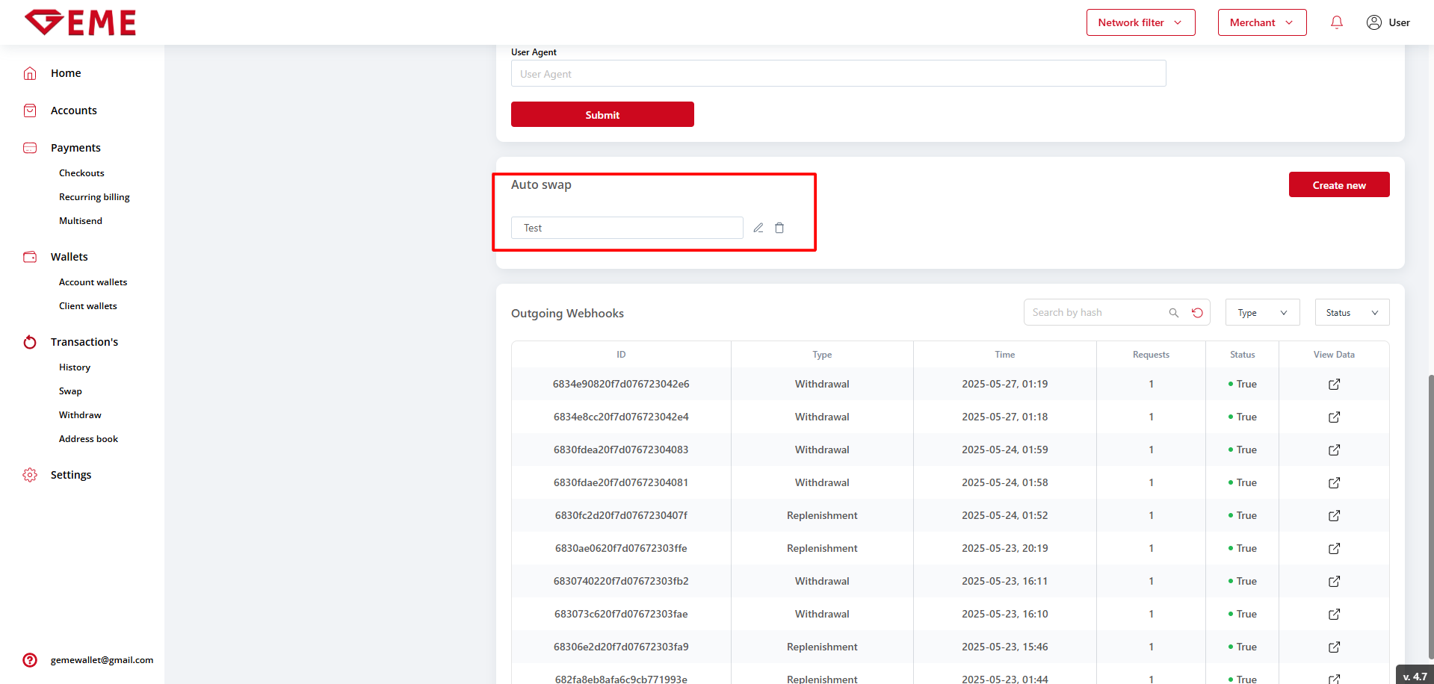This screenshot has height=684, width=1434.
Task: Click the Create new button
Action: [1338, 185]
